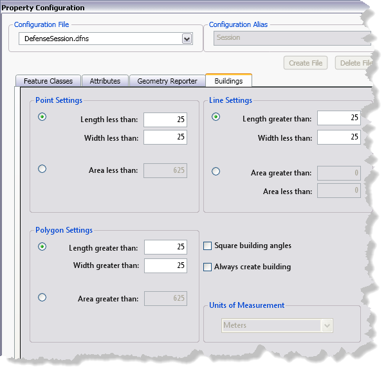This screenshot has width=386, height=376.
Task: Click the Buildings tab
Action: click(228, 81)
